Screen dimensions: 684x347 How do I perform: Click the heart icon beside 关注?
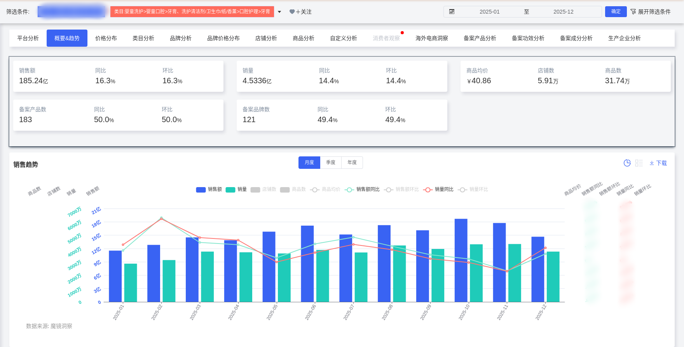pyautogui.click(x=292, y=12)
